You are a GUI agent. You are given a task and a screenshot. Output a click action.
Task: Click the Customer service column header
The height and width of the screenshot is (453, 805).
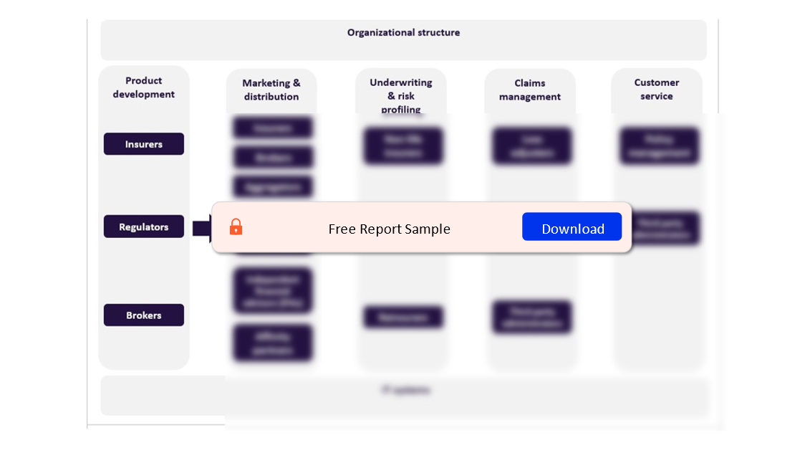[x=656, y=90]
